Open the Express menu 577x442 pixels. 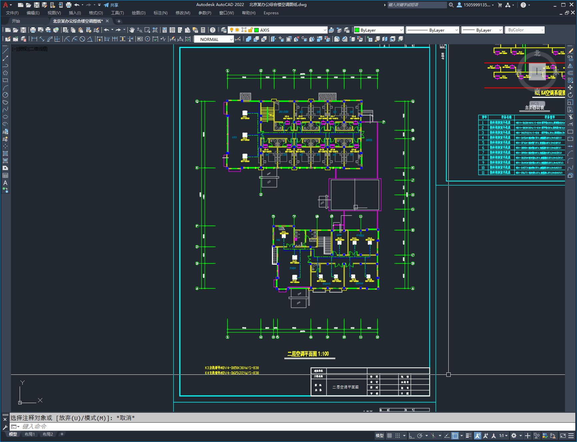(271, 13)
